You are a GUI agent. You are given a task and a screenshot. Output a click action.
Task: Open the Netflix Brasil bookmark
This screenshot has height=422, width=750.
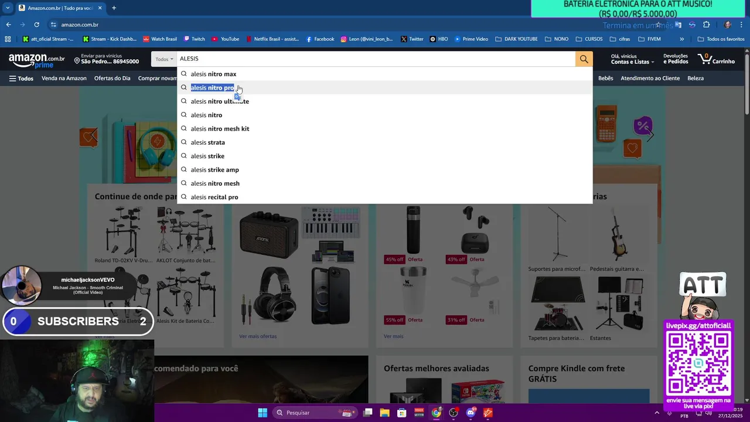(272, 39)
